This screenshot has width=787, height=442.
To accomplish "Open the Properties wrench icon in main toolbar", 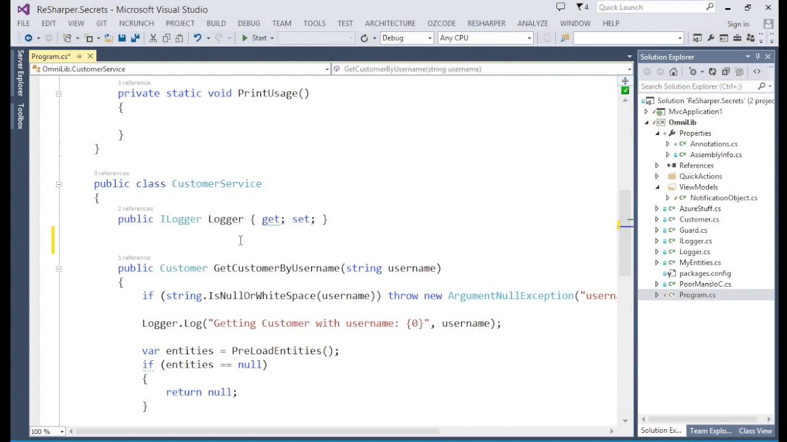I will [x=711, y=38].
